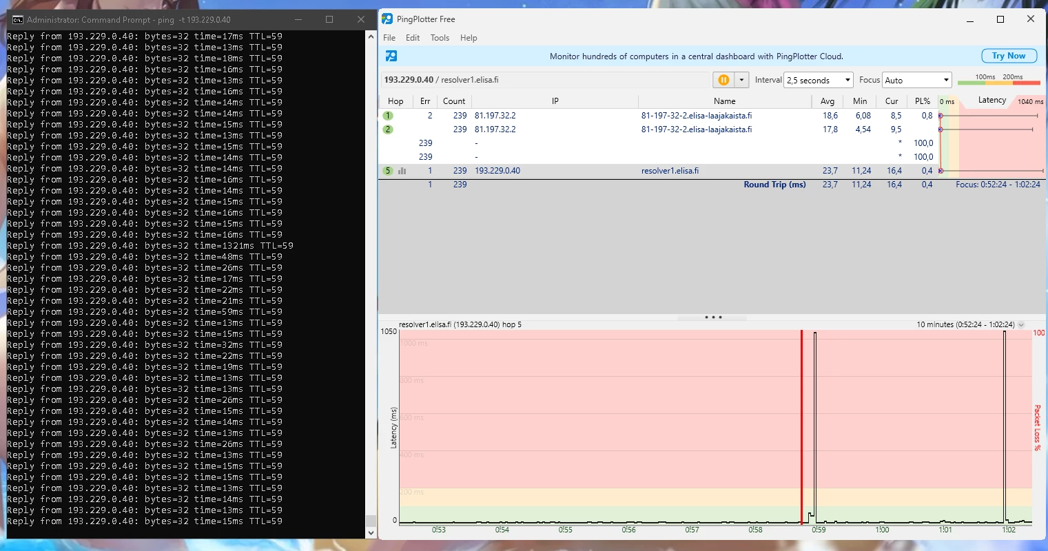Click the 17,8 average value for hop 2
This screenshot has width=1048, height=551.
pyautogui.click(x=830, y=129)
